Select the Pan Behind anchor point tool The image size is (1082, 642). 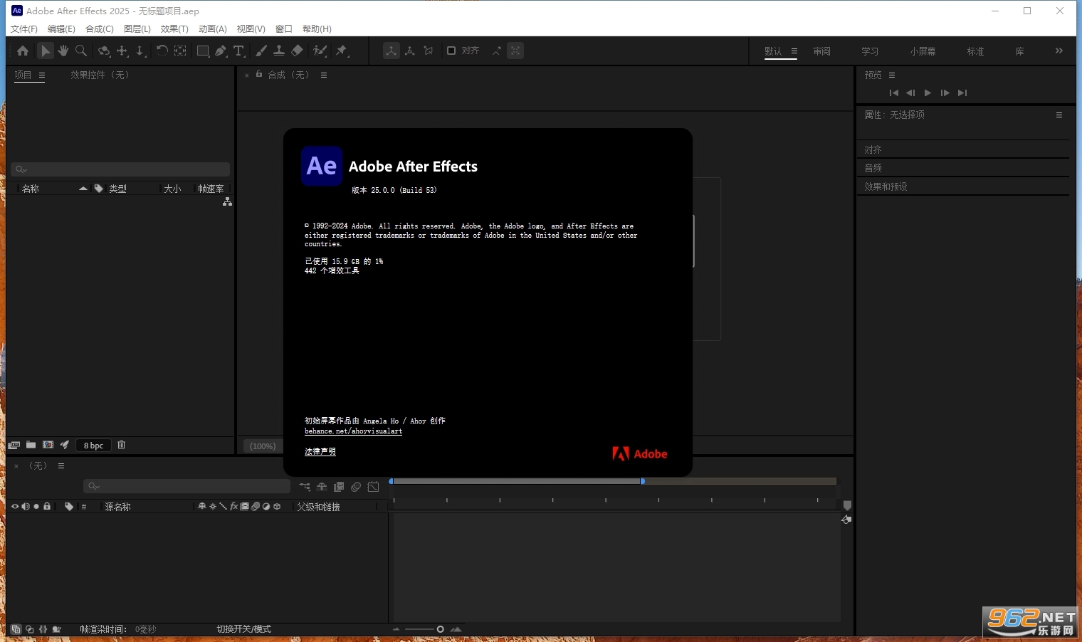click(x=181, y=51)
